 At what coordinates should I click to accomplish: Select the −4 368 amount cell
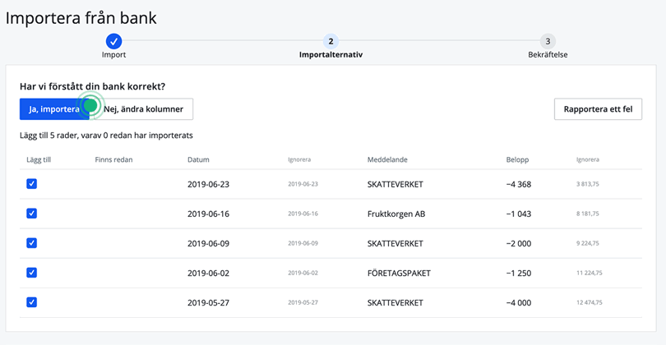pos(519,184)
